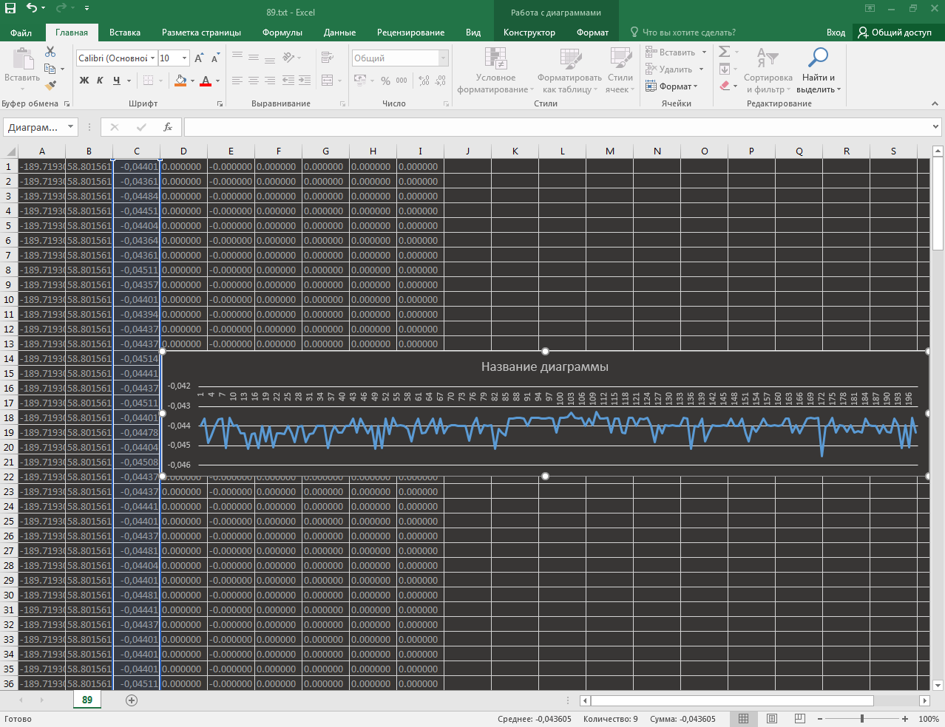Click the Найти и выделить magnifier icon

[818, 58]
